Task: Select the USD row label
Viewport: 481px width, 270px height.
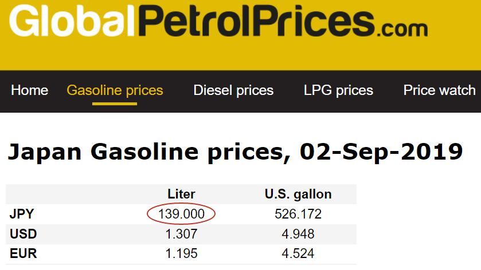Action: click(x=23, y=234)
